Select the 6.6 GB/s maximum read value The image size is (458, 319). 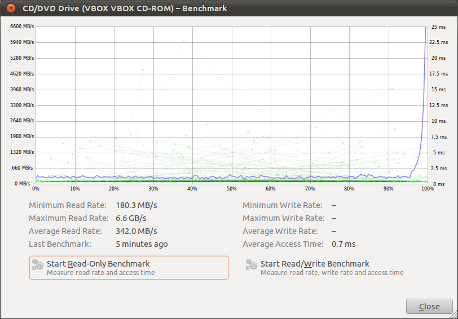tap(131, 218)
